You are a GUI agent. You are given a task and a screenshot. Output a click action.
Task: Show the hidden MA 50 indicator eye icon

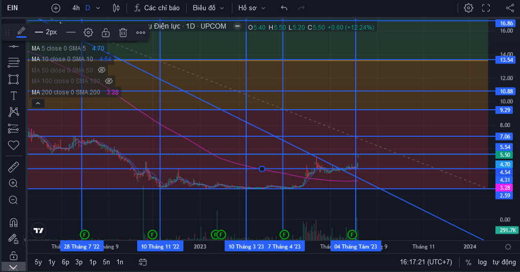coord(102,70)
